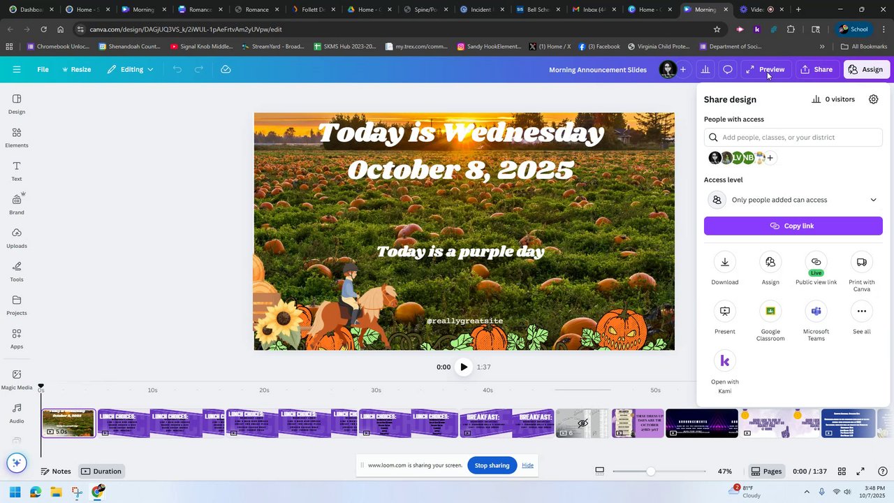The image size is (894, 503).
Task: Start Present mode from share panel
Action: [725, 319]
